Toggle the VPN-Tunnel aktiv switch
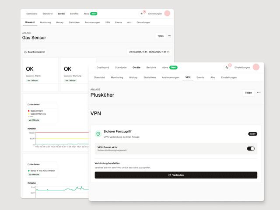 [251, 148]
